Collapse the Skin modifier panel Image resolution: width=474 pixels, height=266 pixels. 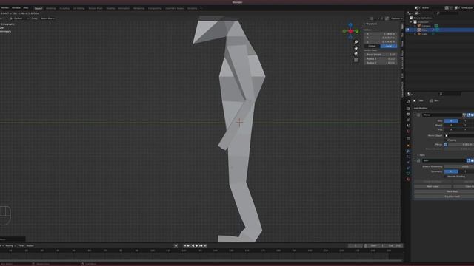coord(415,161)
